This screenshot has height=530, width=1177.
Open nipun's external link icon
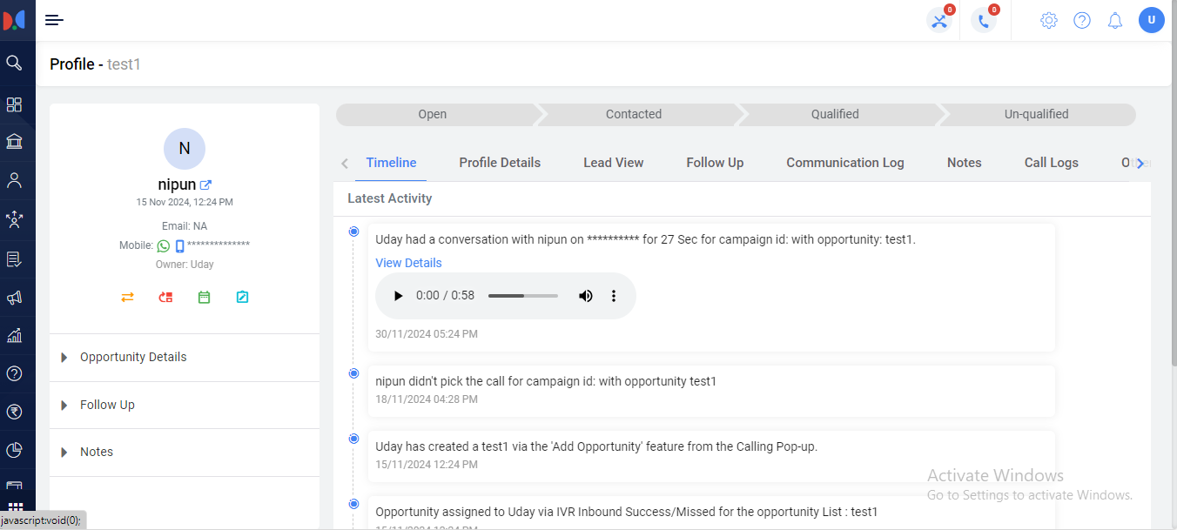(206, 184)
